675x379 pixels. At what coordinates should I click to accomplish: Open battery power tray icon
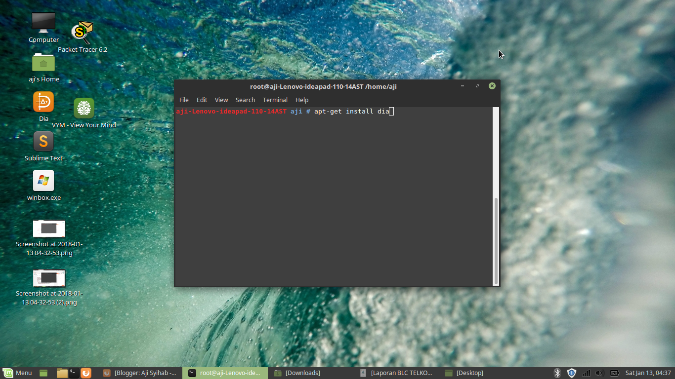tap(614, 373)
